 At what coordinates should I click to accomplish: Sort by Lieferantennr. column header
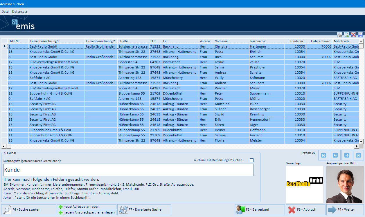pyautogui.click(x=319, y=41)
